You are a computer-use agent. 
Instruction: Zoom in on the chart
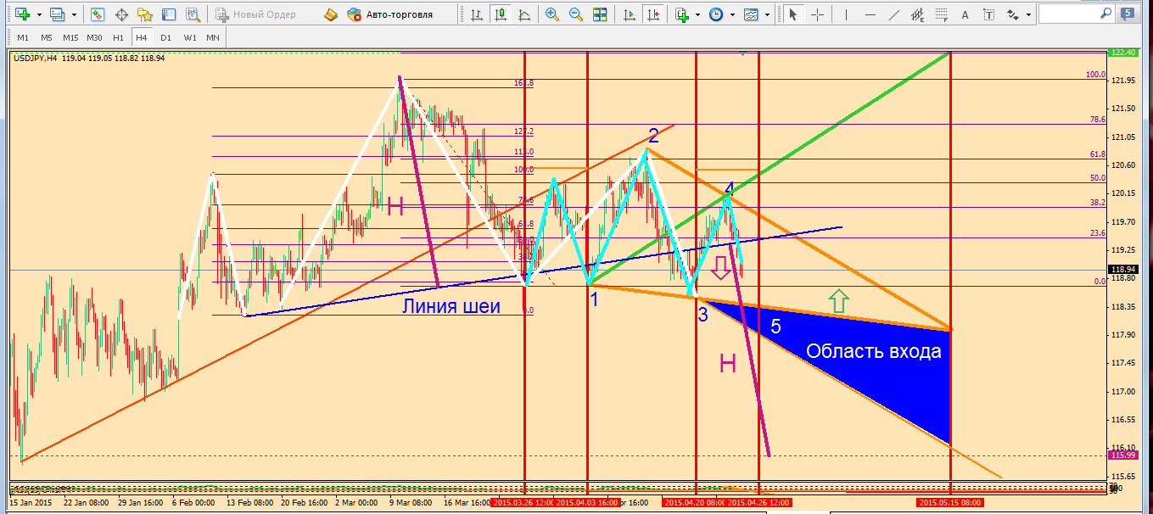(552, 14)
